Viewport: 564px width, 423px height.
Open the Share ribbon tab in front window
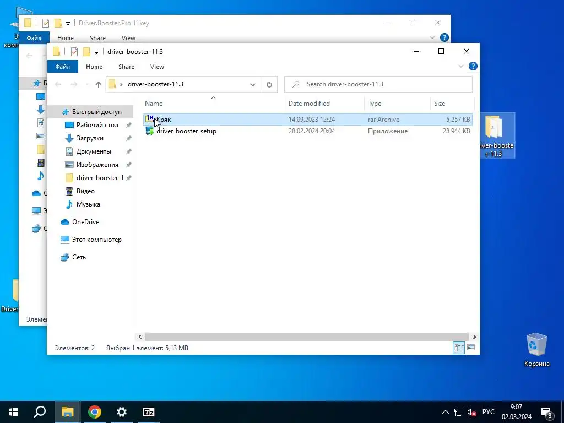pos(126,67)
